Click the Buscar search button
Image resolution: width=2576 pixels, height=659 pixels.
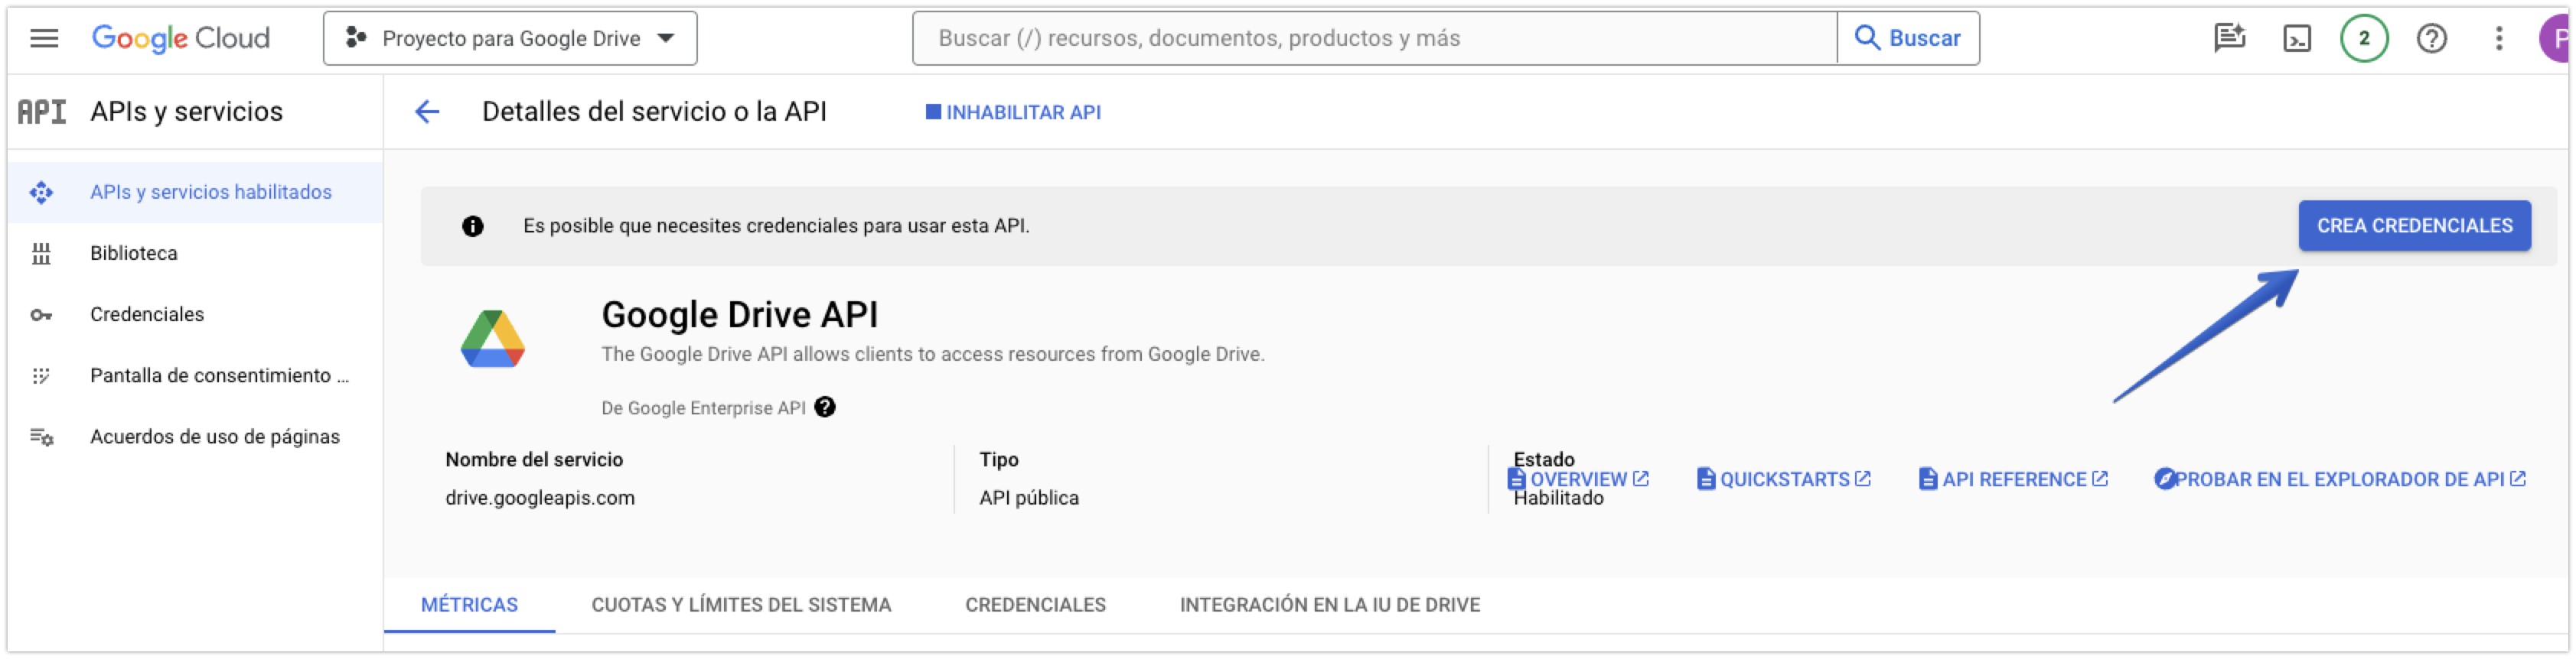click(1908, 38)
